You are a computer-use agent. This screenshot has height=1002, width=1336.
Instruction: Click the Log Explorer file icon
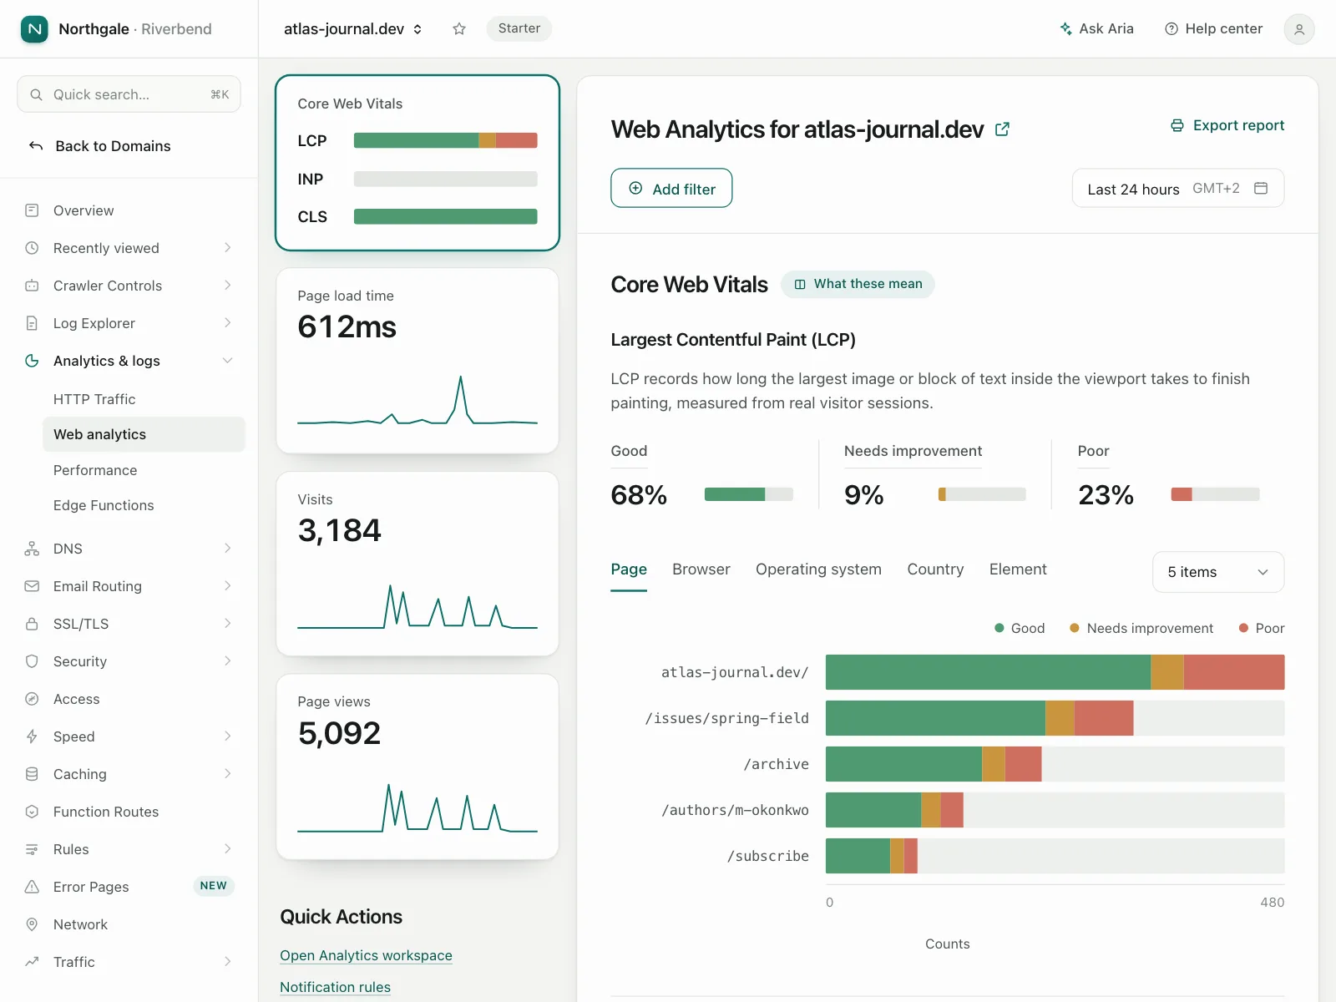(32, 323)
